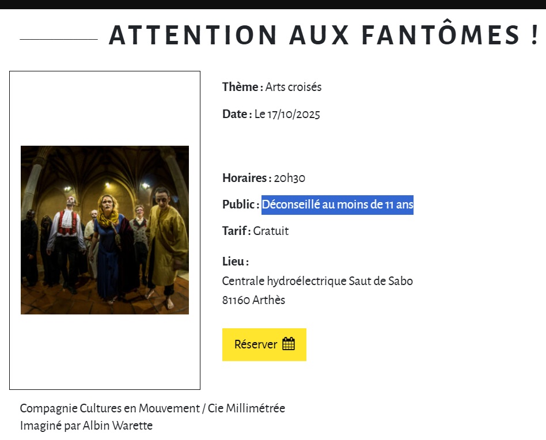Click the '20h30' showtime text
The height and width of the screenshot is (440, 546).
pos(289,178)
